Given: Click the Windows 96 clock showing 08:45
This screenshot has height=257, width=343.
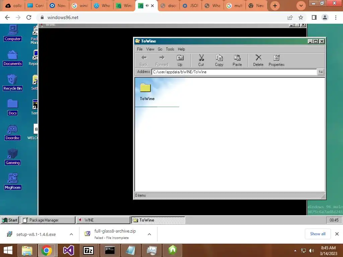Looking at the screenshot, I should tap(334, 220).
